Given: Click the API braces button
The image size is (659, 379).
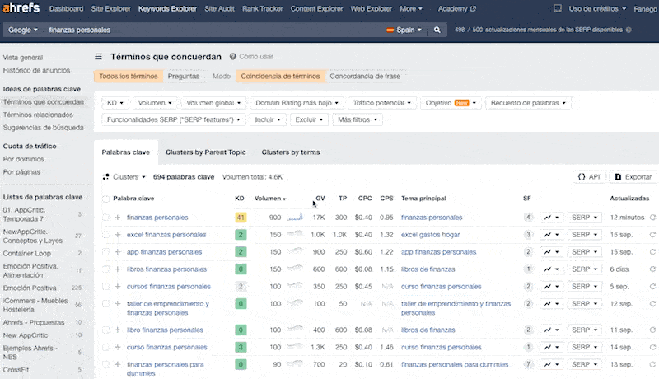Looking at the screenshot, I should (x=589, y=177).
